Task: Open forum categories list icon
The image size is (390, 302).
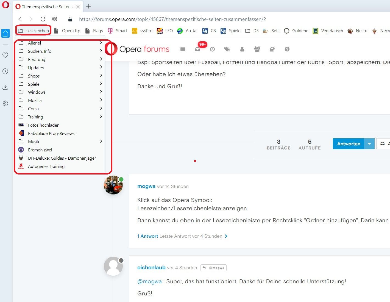Action: (182, 49)
